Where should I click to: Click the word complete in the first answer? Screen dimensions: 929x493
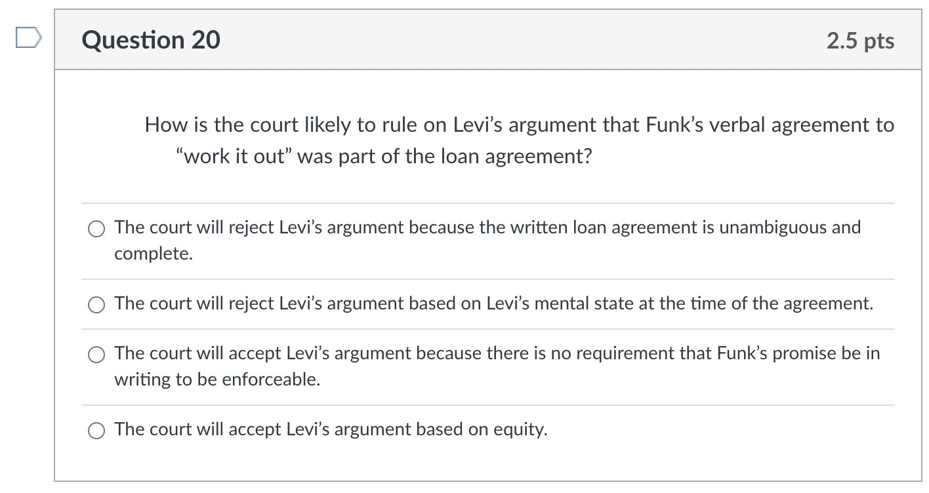pos(152,254)
